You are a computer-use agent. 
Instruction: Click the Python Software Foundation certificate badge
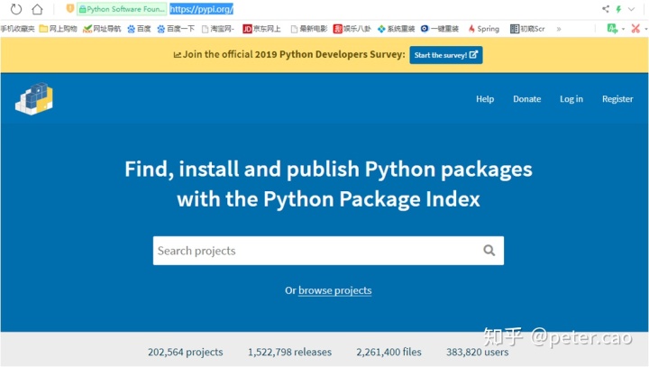pos(122,9)
